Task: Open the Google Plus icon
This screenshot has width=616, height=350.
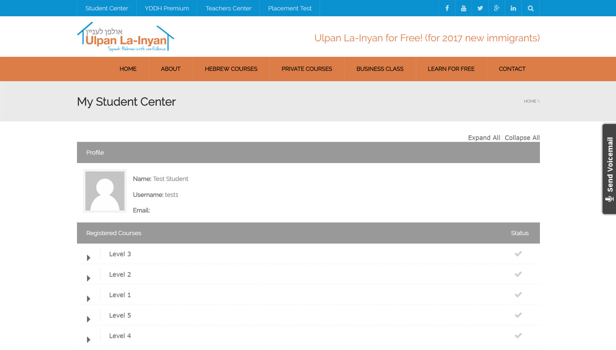Action: pos(496,8)
